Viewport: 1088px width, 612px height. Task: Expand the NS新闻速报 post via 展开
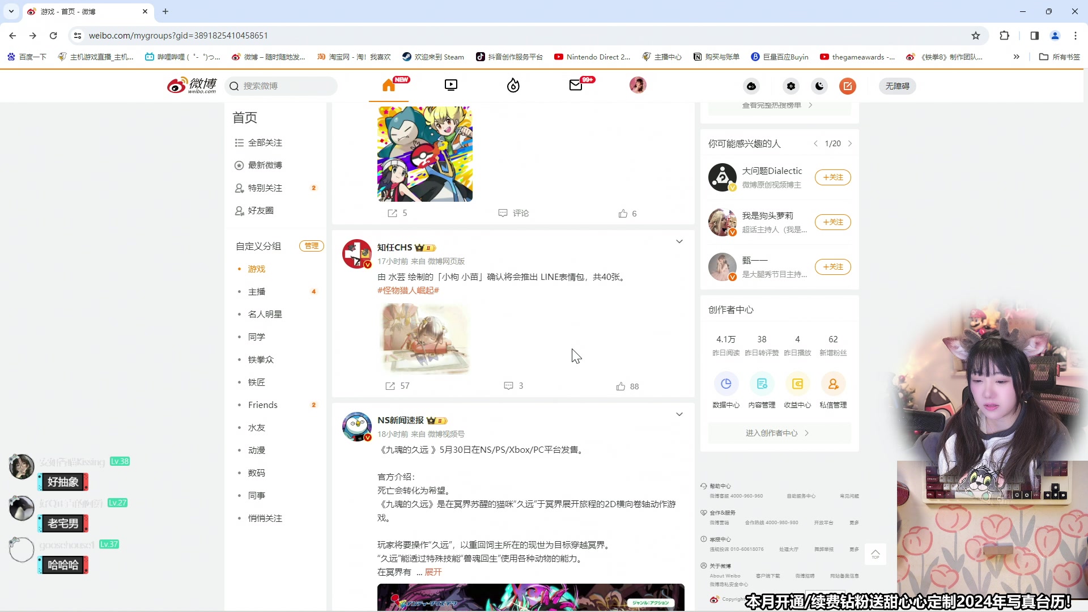[432, 572]
